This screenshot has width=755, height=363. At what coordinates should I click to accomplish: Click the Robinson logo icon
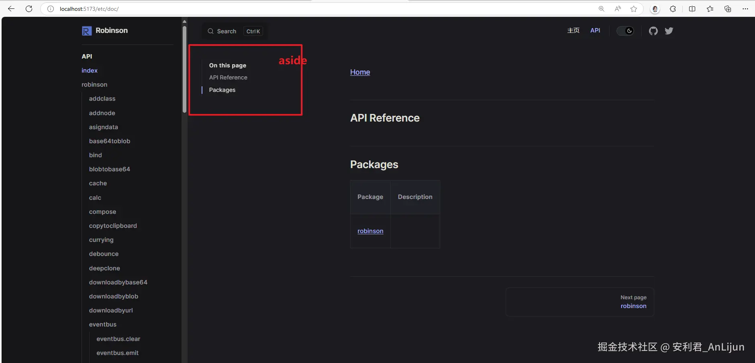tap(87, 31)
